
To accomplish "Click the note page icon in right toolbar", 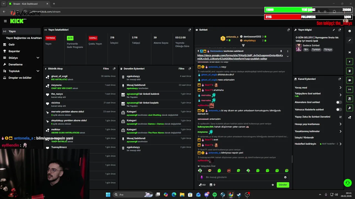I will click(349, 71).
